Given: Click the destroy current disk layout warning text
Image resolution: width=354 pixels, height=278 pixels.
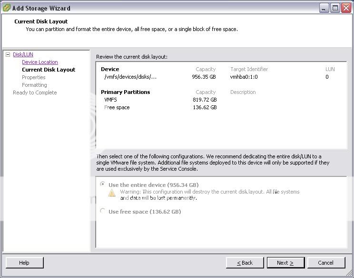Looking at the screenshot, I should point(210,195).
